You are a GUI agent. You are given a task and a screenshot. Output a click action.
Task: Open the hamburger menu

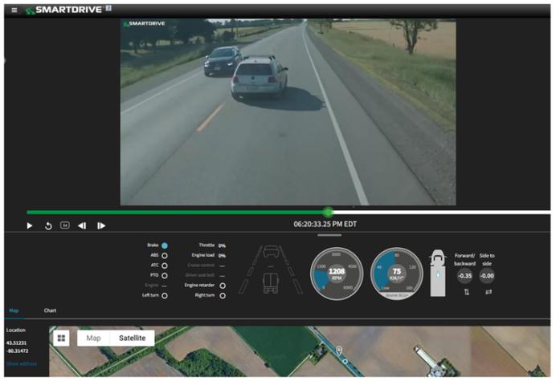click(14, 10)
